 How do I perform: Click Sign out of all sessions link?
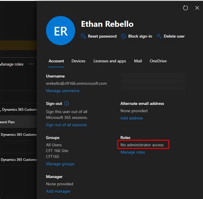pos(66,125)
